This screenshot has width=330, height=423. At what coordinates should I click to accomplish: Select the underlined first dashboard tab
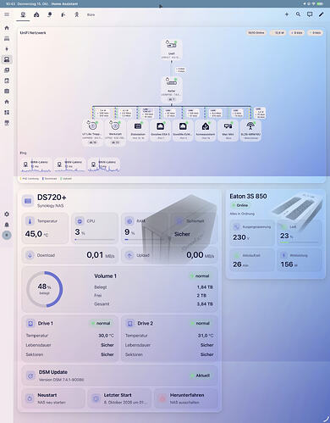click(x=23, y=14)
